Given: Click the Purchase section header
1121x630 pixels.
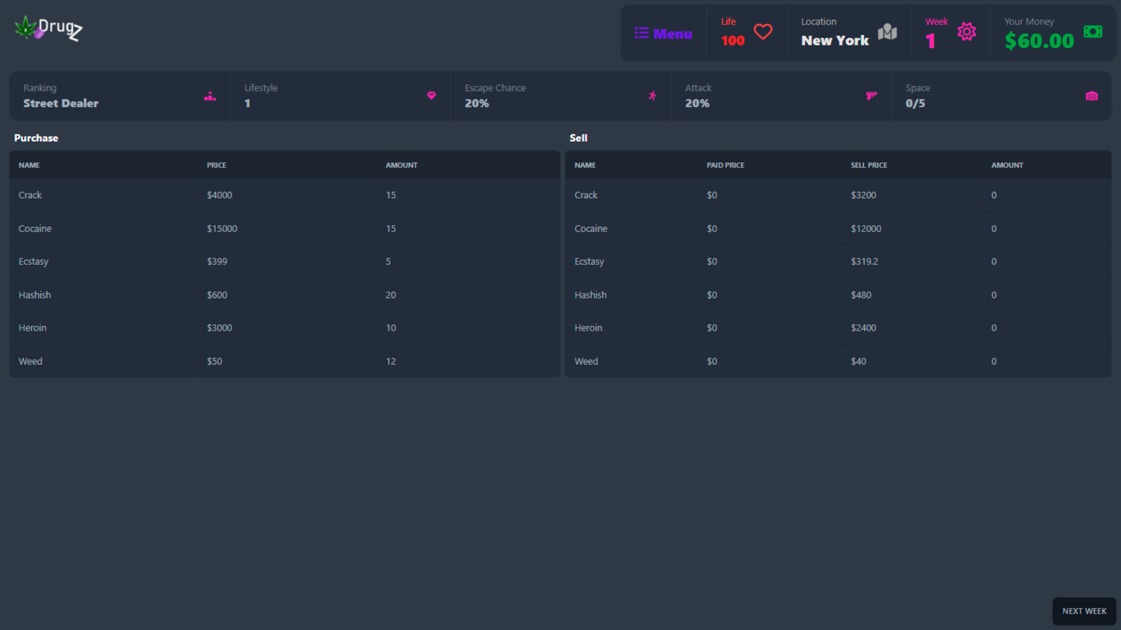Looking at the screenshot, I should tap(36, 138).
